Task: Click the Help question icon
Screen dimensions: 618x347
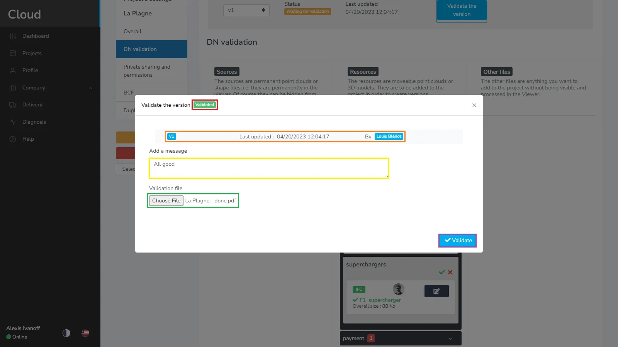Action: coord(13,139)
